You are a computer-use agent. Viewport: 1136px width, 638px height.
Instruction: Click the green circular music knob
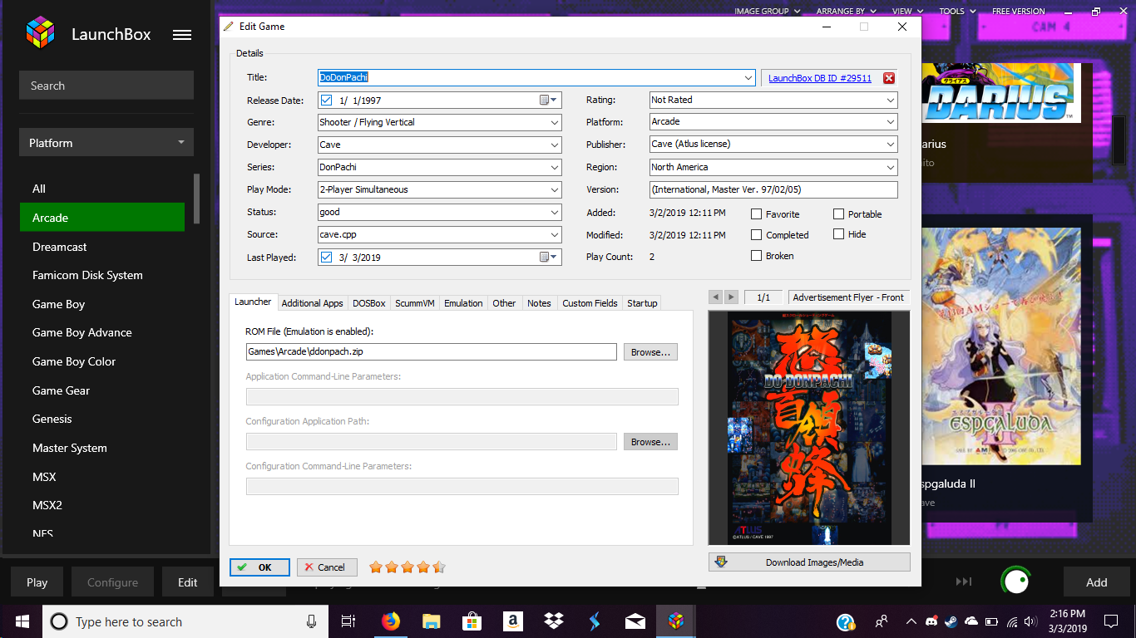tap(1016, 582)
